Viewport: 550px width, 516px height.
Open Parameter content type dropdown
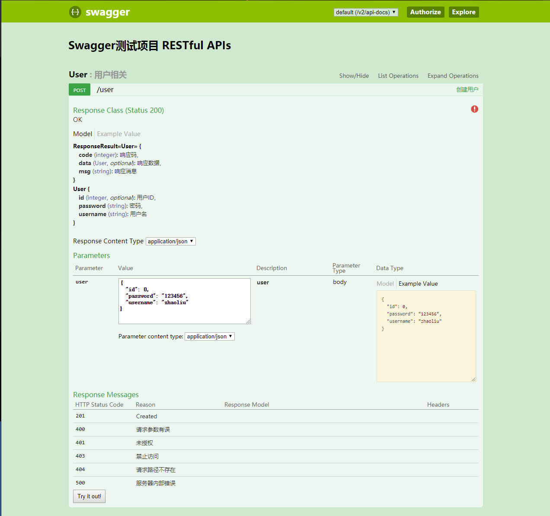point(210,336)
